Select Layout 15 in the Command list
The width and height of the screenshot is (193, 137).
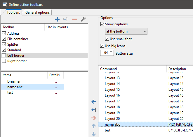pyautogui.click(x=112, y=90)
